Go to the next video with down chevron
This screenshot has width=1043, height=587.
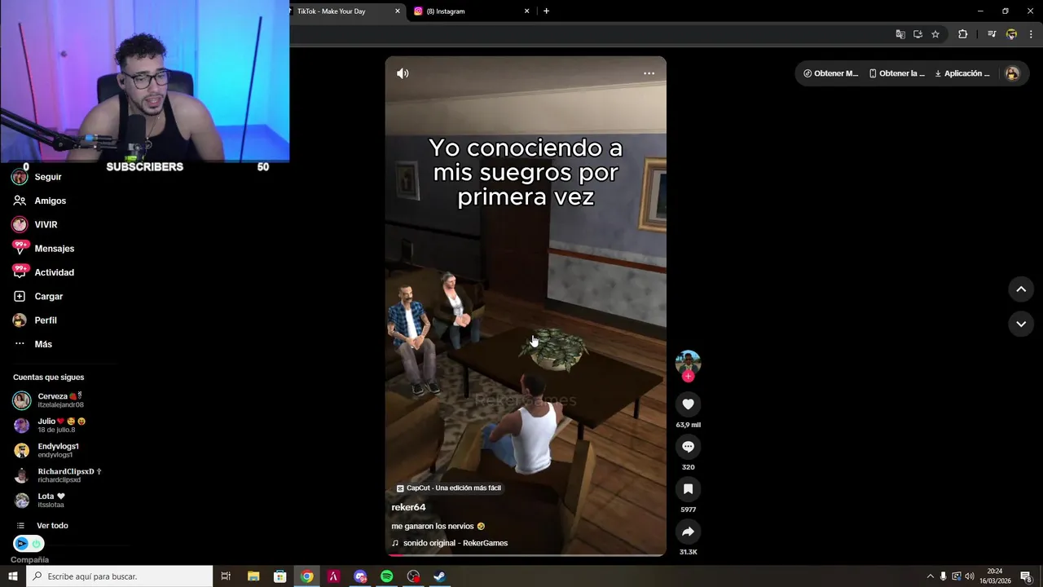pyautogui.click(x=1021, y=324)
